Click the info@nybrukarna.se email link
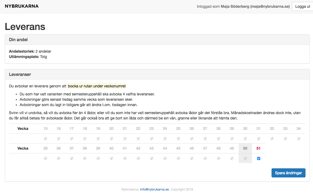 tap(154, 189)
